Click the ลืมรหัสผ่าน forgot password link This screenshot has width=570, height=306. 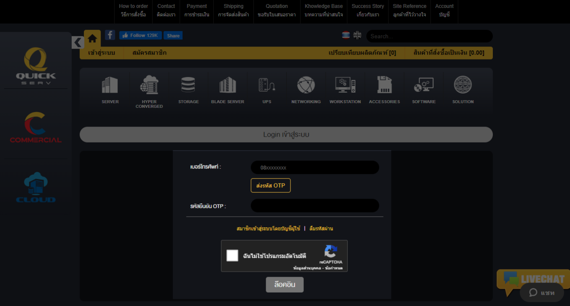pos(321,228)
